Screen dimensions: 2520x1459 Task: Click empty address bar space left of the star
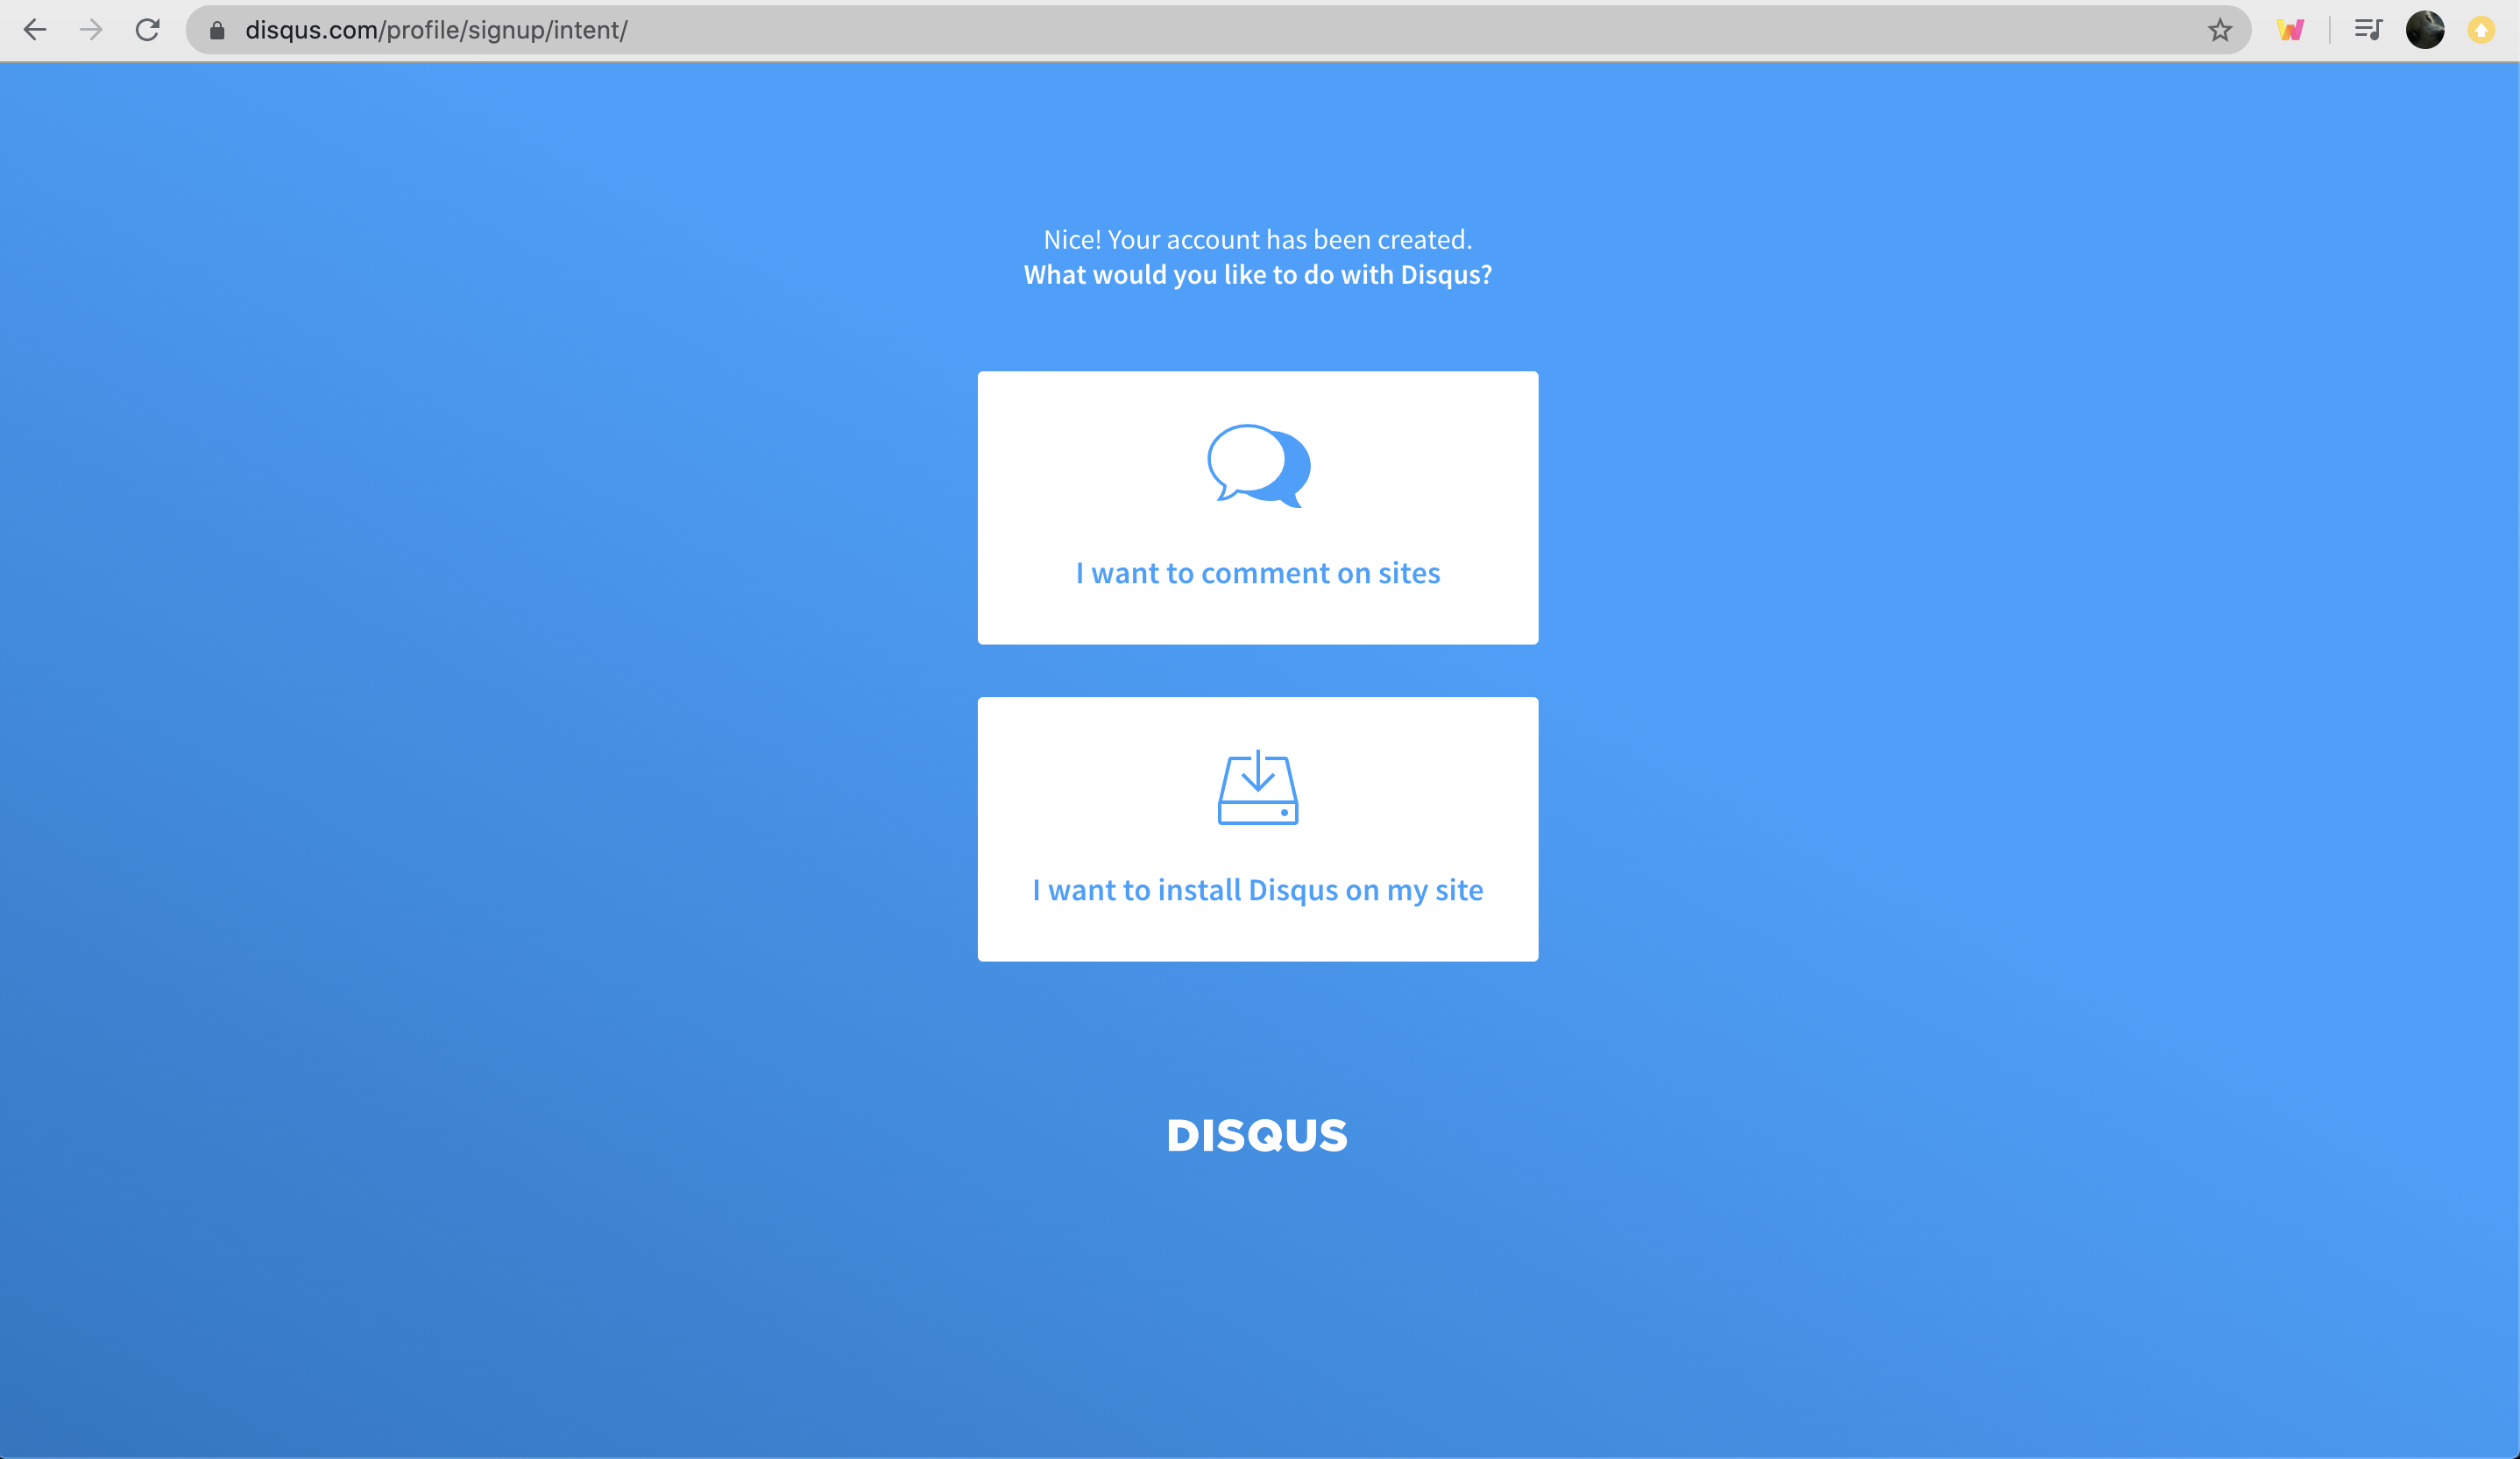pos(1400,30)
